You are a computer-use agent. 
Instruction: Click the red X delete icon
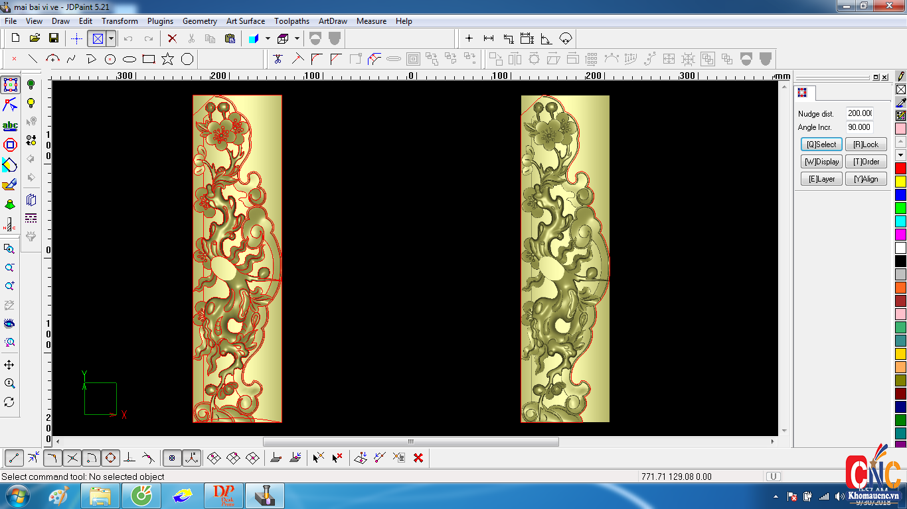pyautogui.click(x=172, y=38)
